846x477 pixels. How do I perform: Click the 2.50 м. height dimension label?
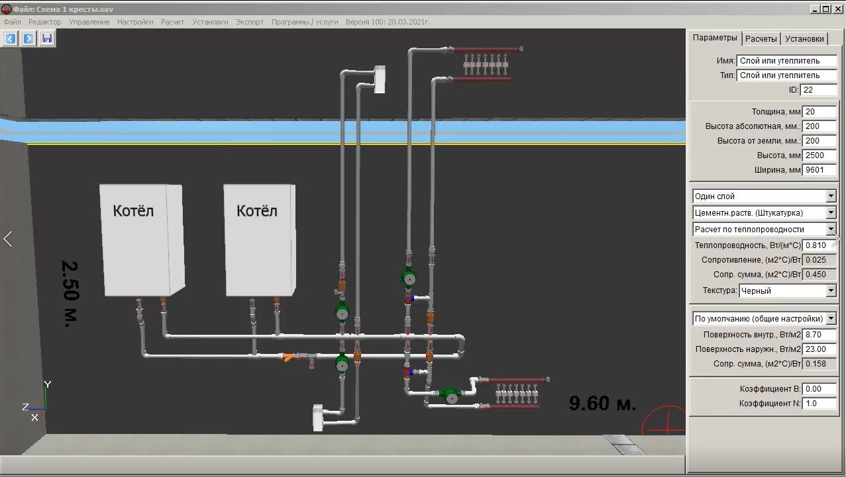pyautogui.click(x=70, y=293)
